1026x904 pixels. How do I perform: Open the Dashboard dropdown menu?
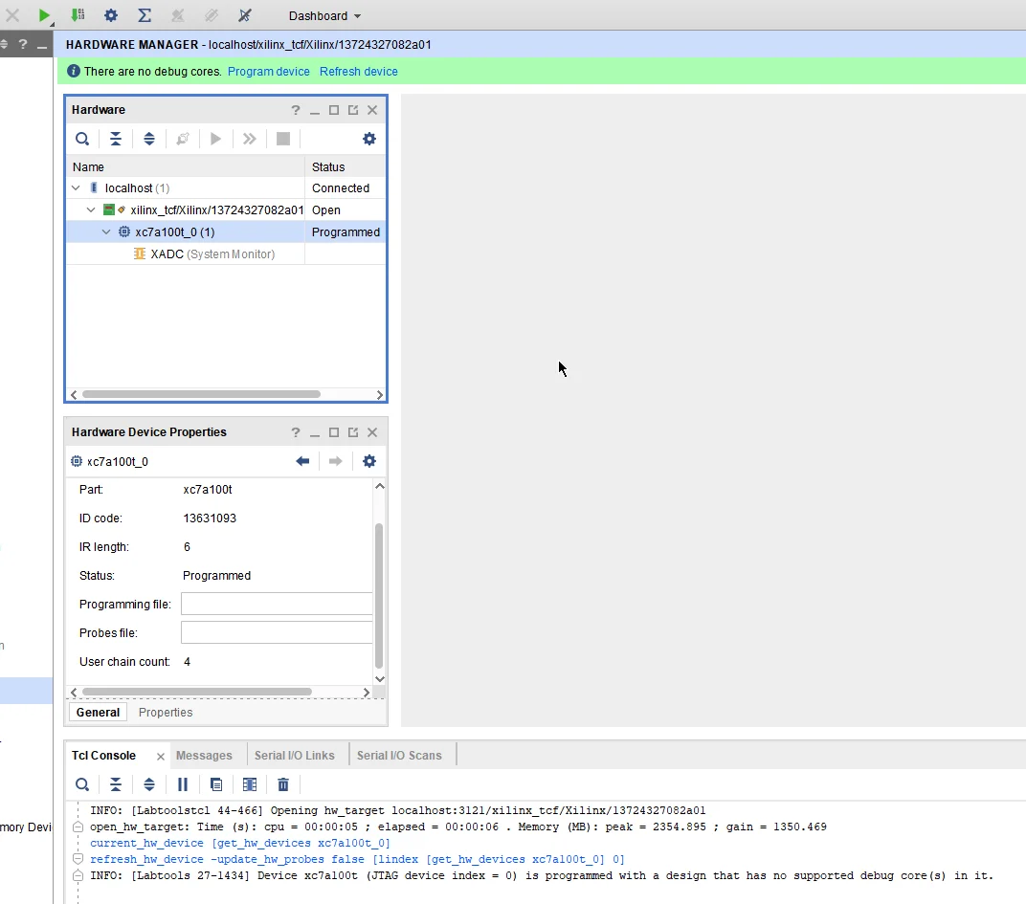[324, 15]
